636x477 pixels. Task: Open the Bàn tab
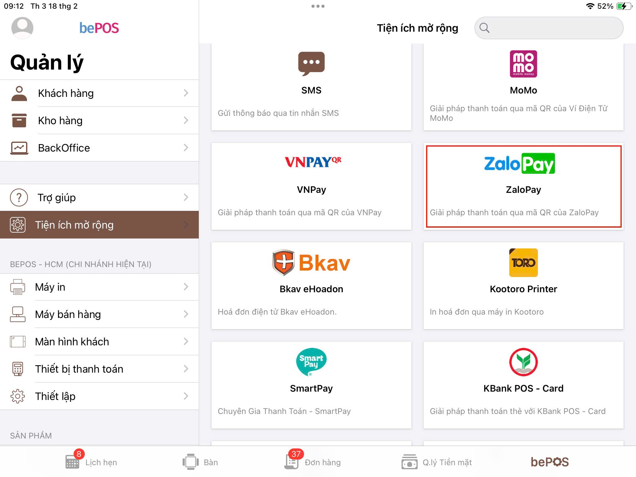(x=200, y=462)
